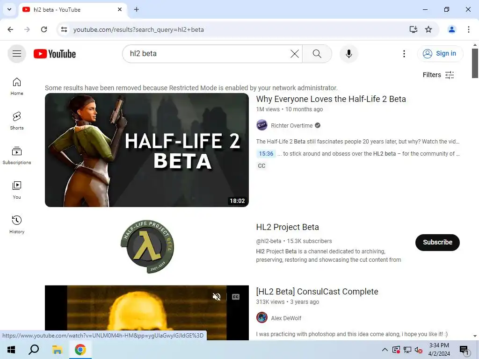Open the notification center icon
The height and width of the screenshot is (359, 479).
[464, 350]
